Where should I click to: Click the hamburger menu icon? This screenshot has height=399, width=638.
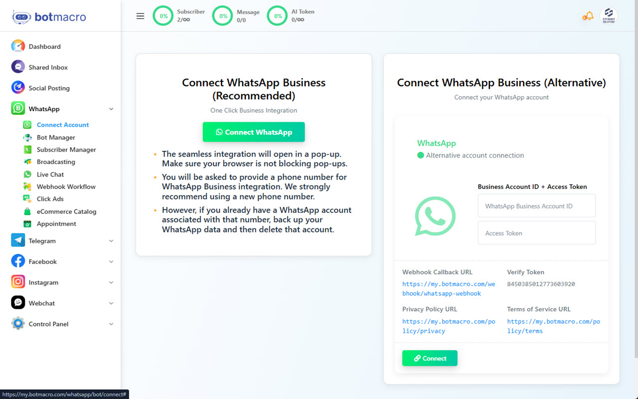(x=140, y=16)
